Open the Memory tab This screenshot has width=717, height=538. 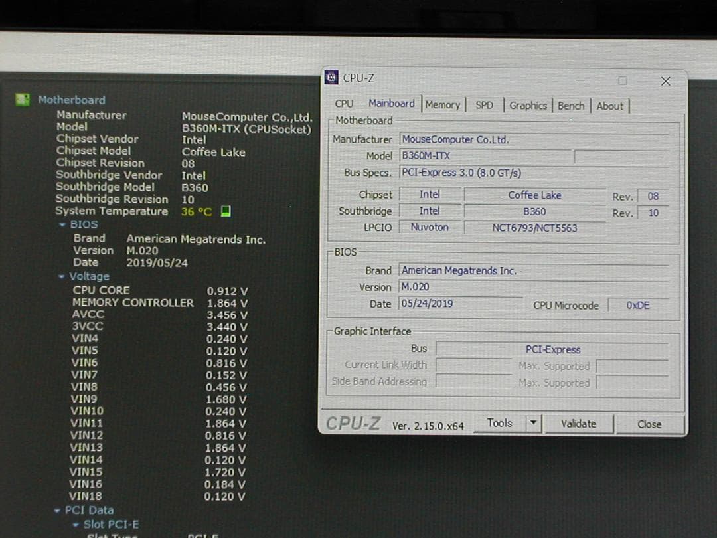coord(443,104)
